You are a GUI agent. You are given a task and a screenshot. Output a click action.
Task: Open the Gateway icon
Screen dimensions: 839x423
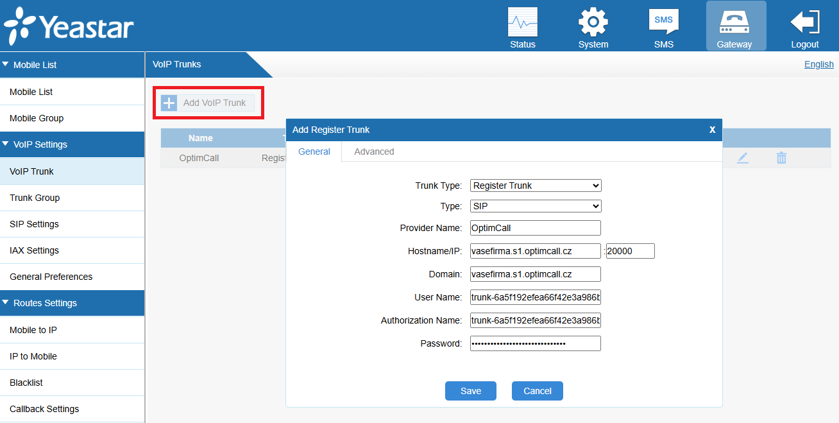pyautogui.click(x=734, y=22)
